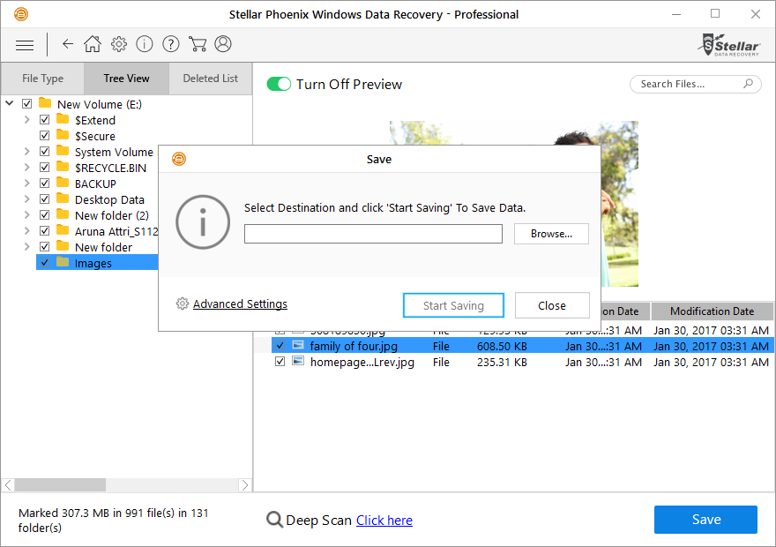Open the shopping cart icon
This screenshot has width=776, height=547.
(198, 44)
